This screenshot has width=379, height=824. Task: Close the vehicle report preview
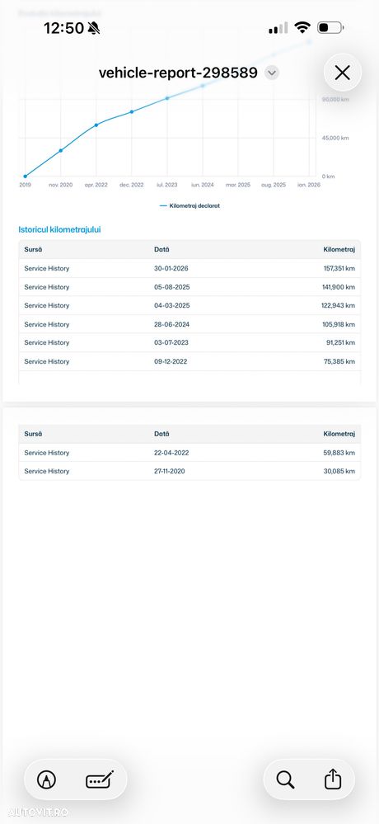pyautogui.click(x=342, y=73)
